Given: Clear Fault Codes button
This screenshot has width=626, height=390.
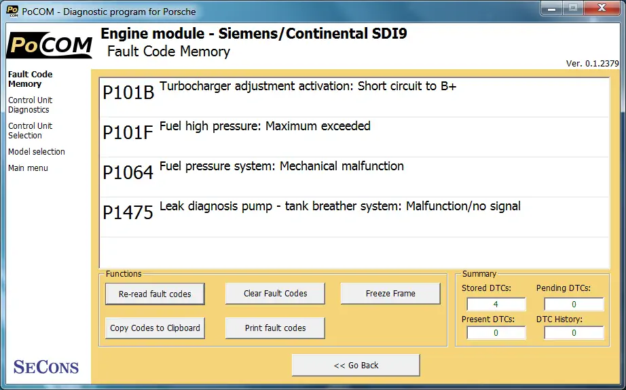Looking at the screenshot, I should click(275, 294).
